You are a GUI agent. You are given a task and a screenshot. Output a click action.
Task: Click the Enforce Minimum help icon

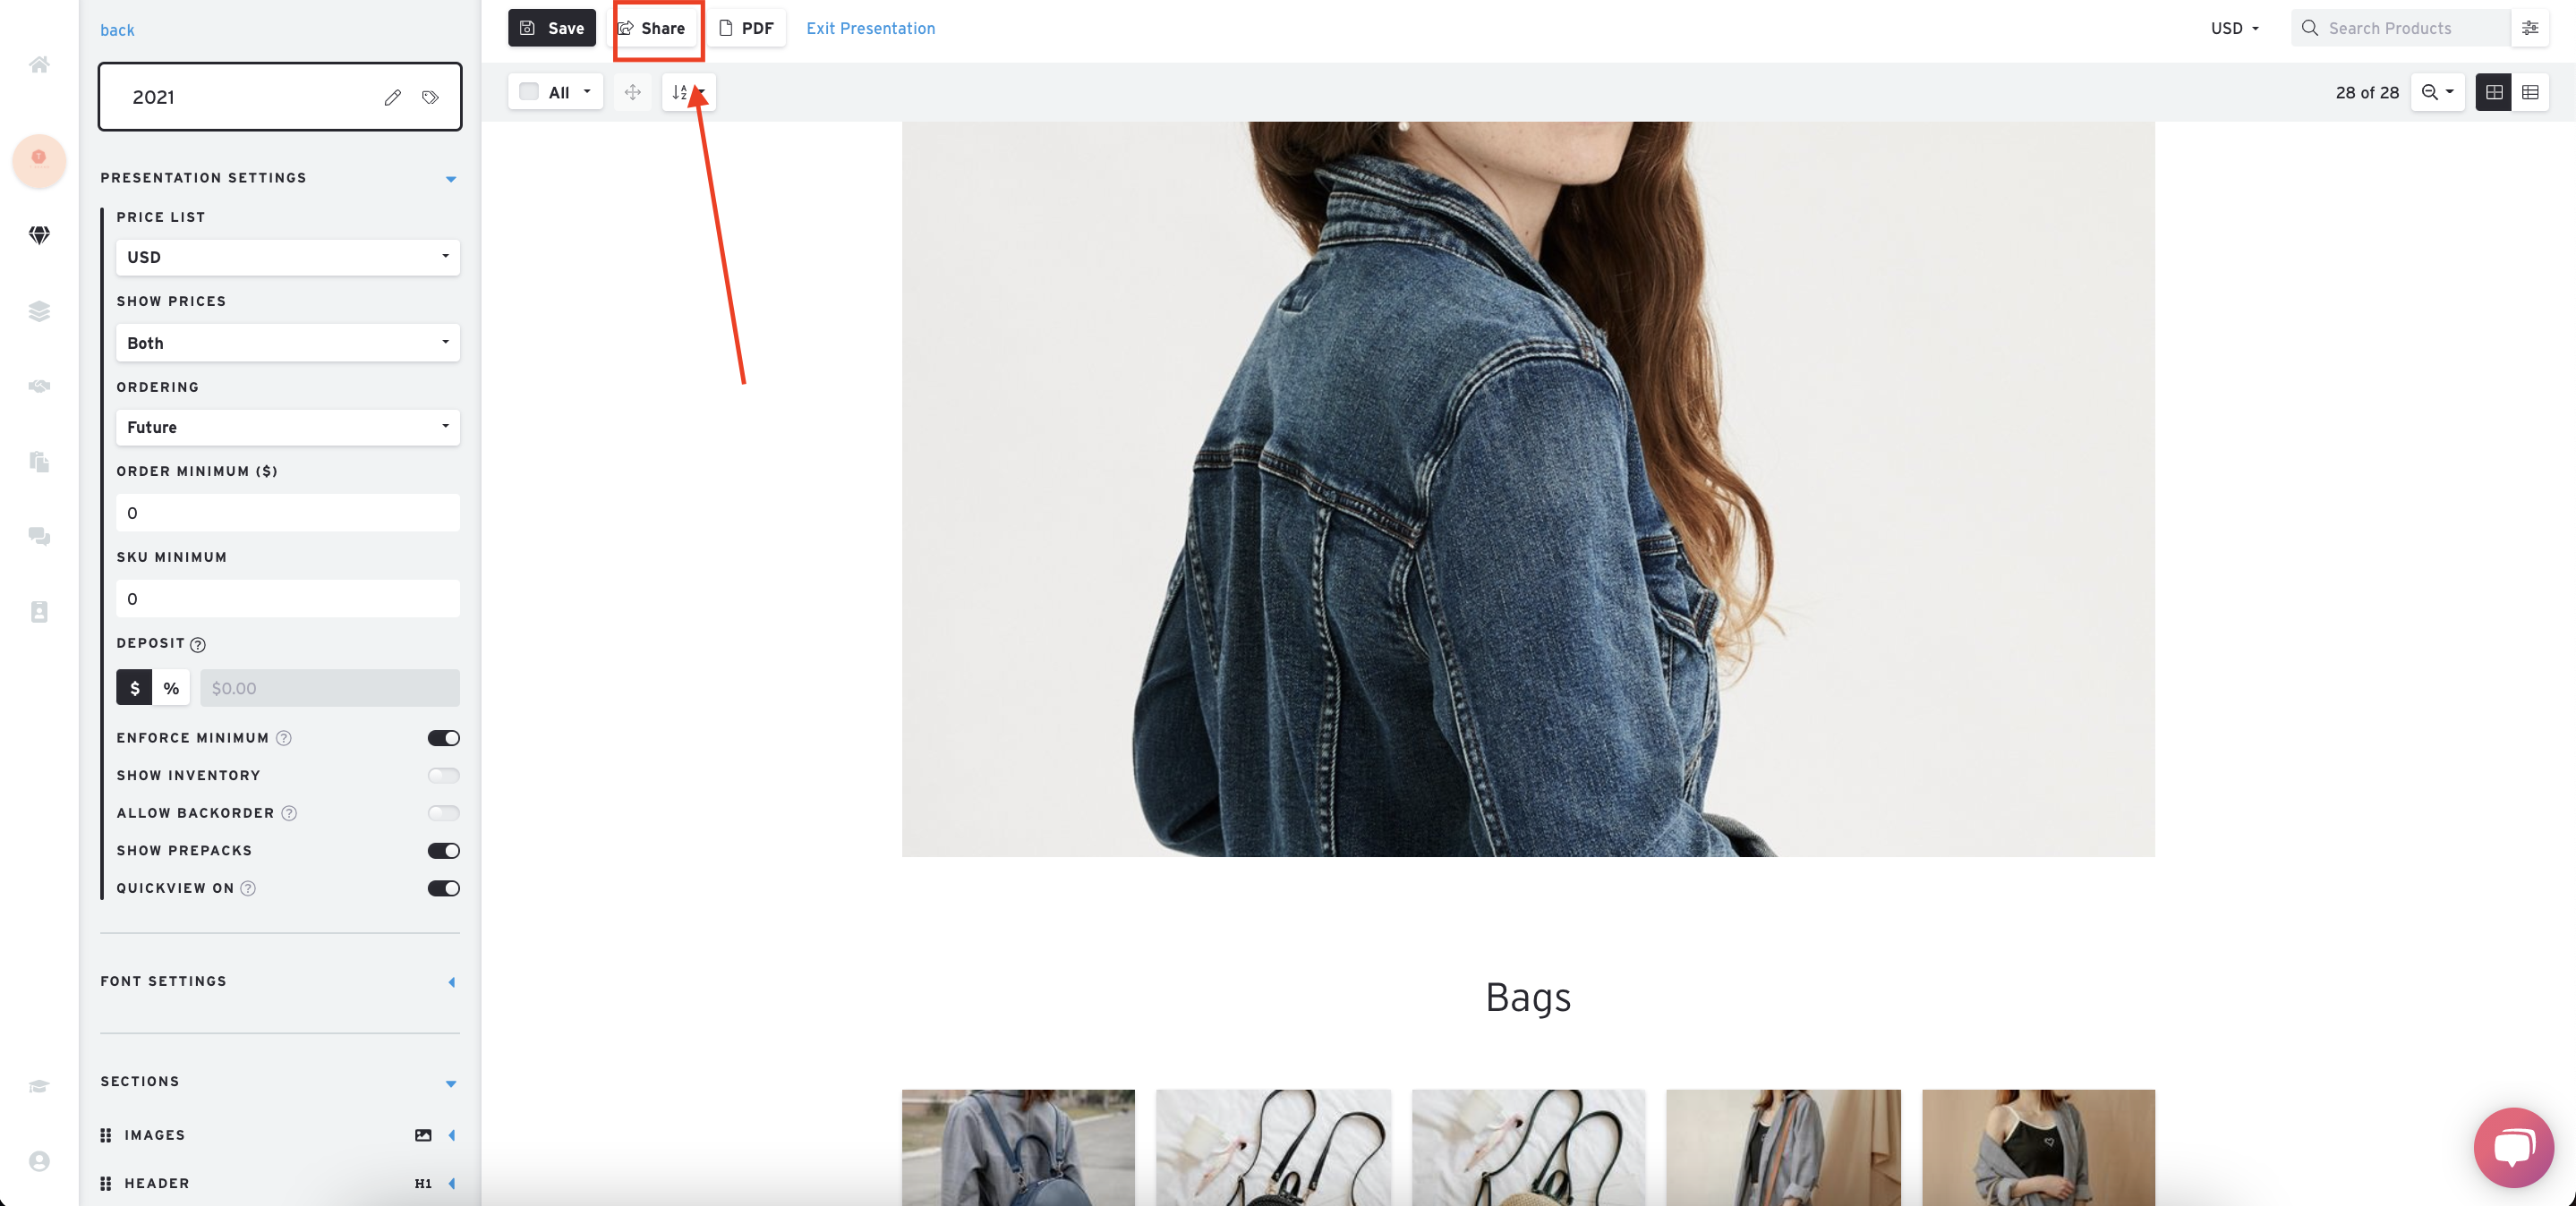click(x=284, y=738)
